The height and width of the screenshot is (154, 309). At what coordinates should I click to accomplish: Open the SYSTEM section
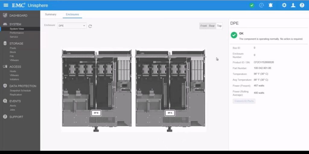click(15, 24)
